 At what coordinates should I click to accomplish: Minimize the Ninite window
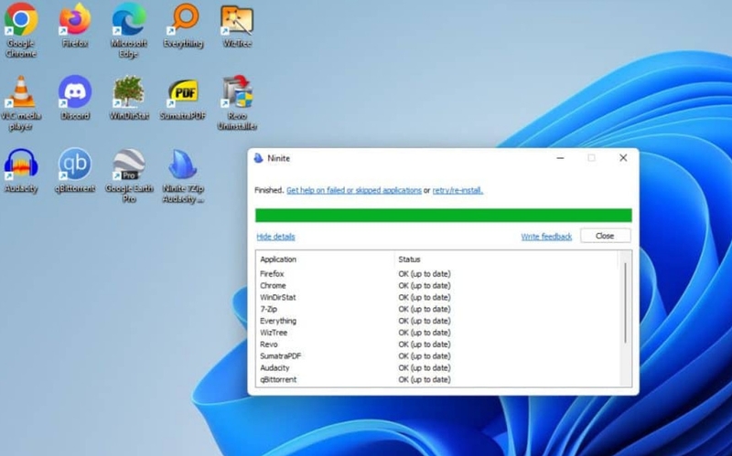560,158
